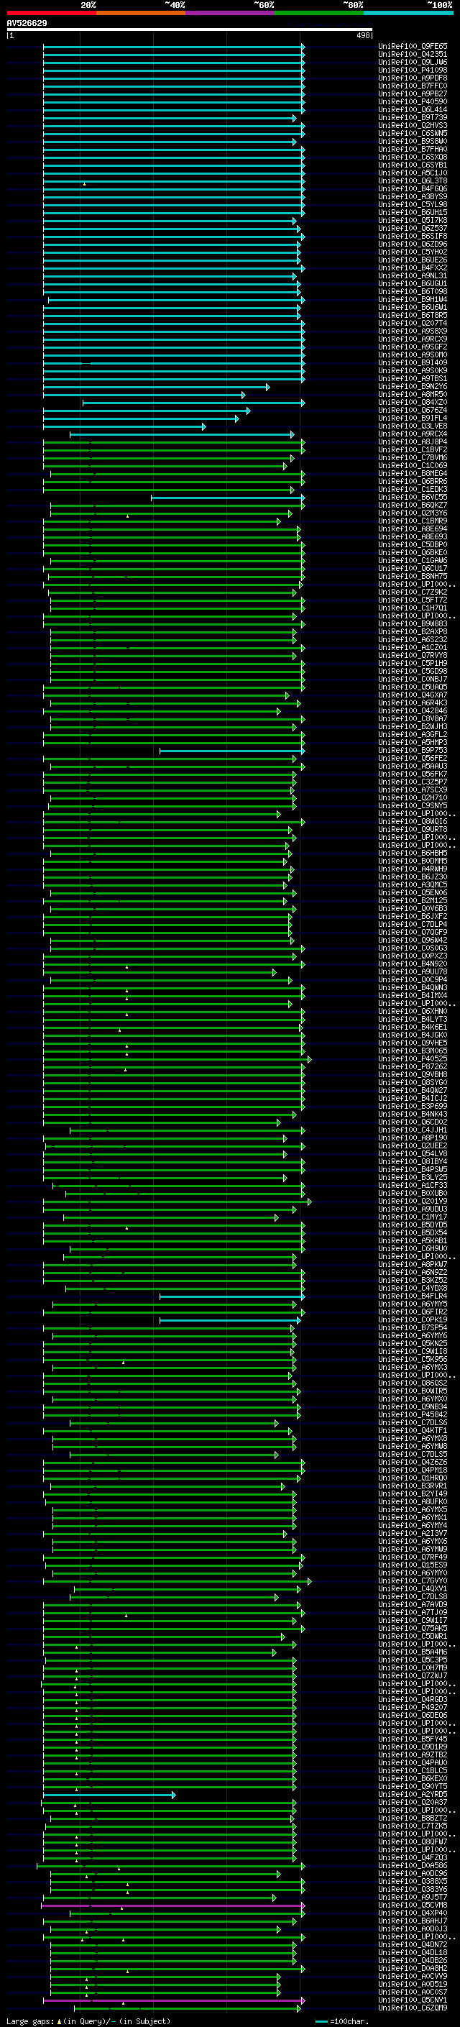Select subject label UniRef100_Q54LV8

click(413, 1154)
